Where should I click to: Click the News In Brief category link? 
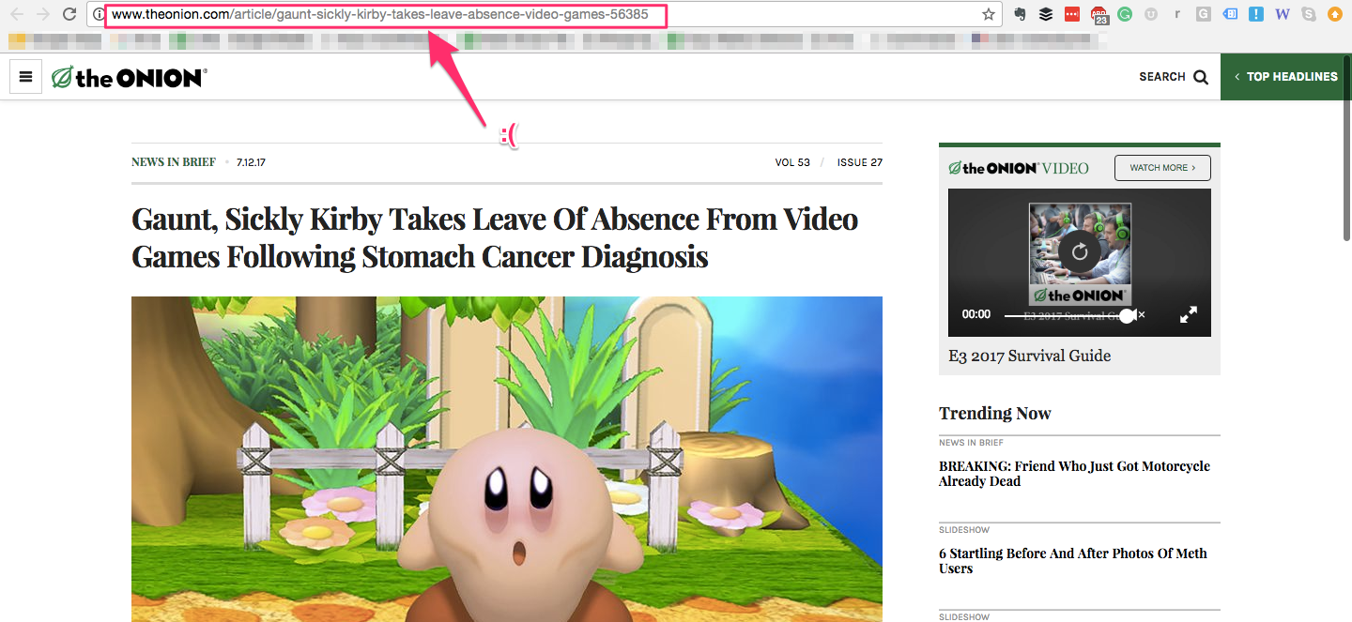coord(174,162)
